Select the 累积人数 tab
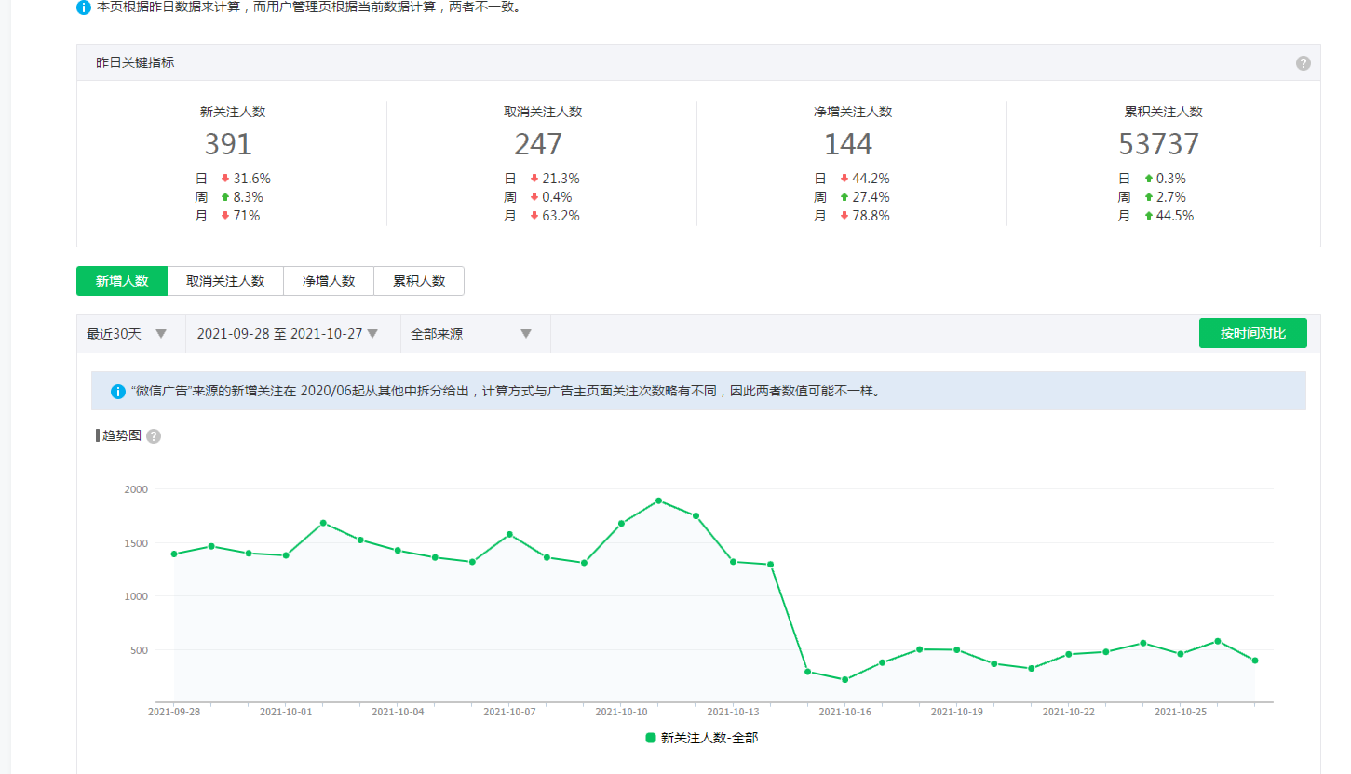Image resolution: width=1351 pixels, height=774 pixels. [x=419, y=281]
